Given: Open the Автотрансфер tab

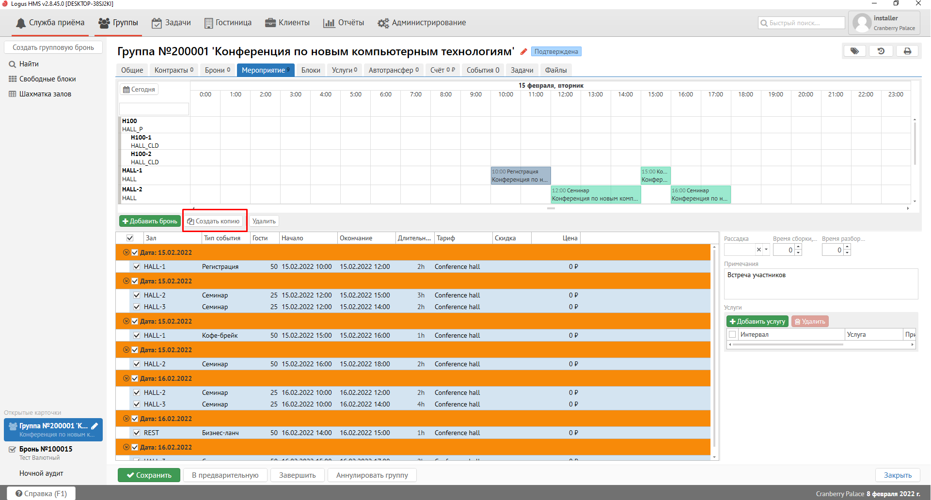Looking at the screenshot, I should (x=393, y=70).
